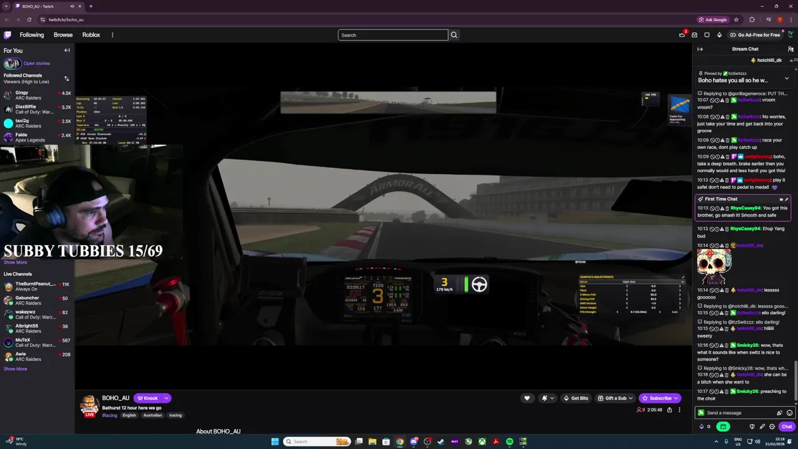
Task: Show more followed channels
Action: (15, 262)
